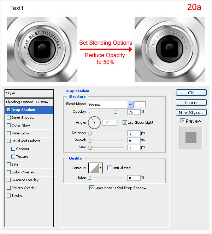This screenshot has height=234, width=212.
Task: Click the Spread value field
Action: [134, 140]
